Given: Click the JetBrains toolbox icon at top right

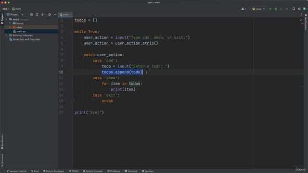Looking at the screenshot, I should (x=305, y=9).
